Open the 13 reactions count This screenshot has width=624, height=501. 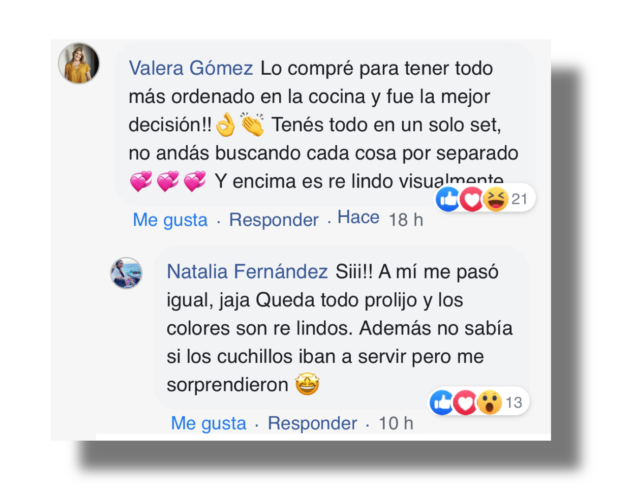pos(514,402)
